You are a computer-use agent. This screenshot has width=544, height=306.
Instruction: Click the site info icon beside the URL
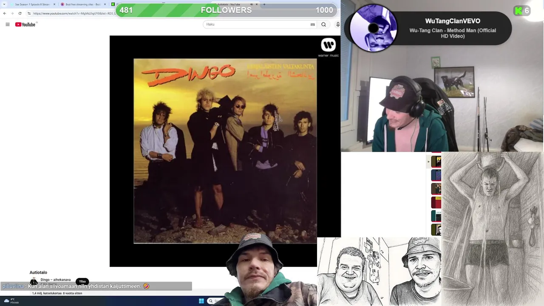(29, 13)
